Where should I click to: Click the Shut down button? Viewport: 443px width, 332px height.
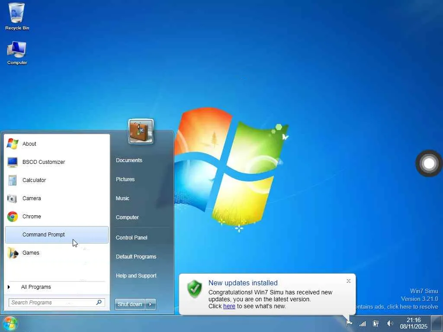point(130,304)
